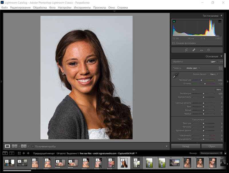Image resolution: width=229 pixels, height=173 pixels.
Task: Go back with filmstrip left arrow
Action: pyautogui.click(x=24, y=153)
